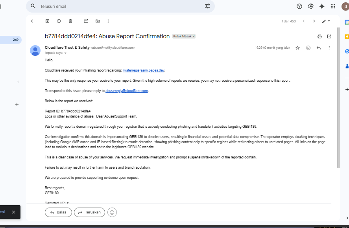The height and width of the screenshot is (228, 349).
Task: Mark email as unread
Action: pyautogui.click(x=86, y=21)
